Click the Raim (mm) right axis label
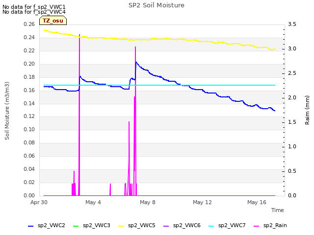 (307, 110)
